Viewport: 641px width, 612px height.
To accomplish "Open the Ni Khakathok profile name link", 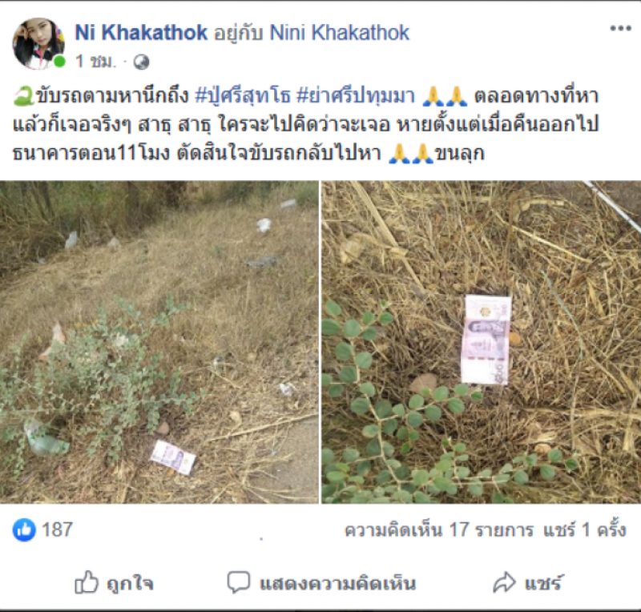I will 141,32.
